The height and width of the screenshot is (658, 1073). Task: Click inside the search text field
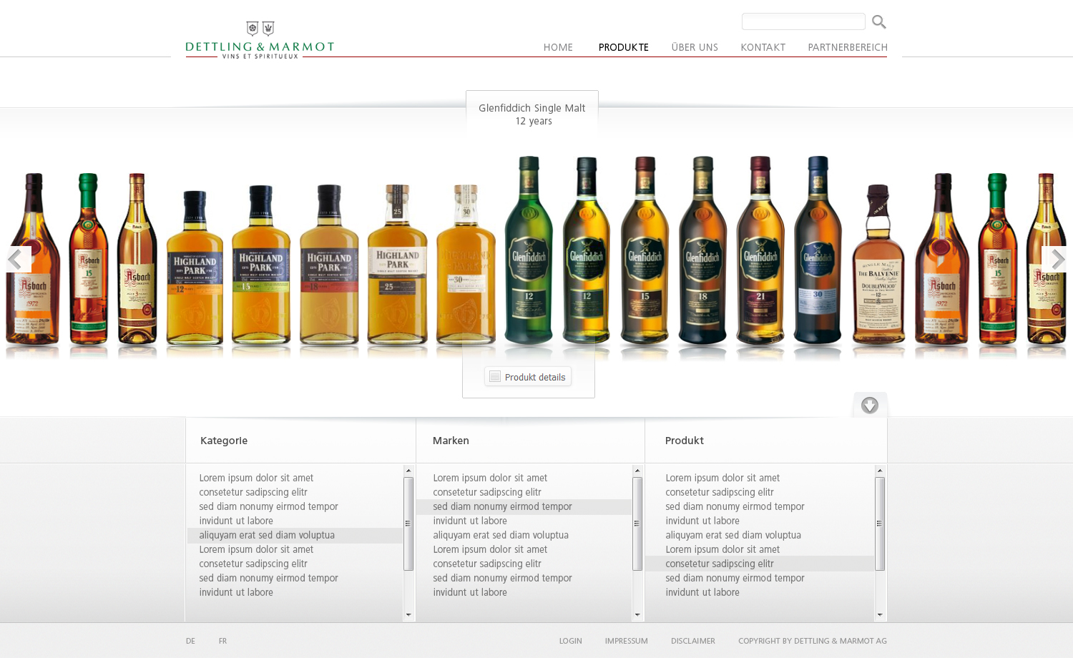(x=803, y=21)
